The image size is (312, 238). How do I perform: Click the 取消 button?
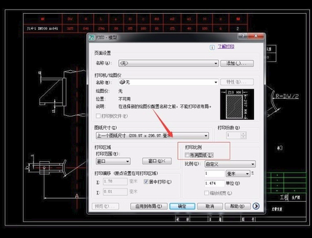[210, 206]
